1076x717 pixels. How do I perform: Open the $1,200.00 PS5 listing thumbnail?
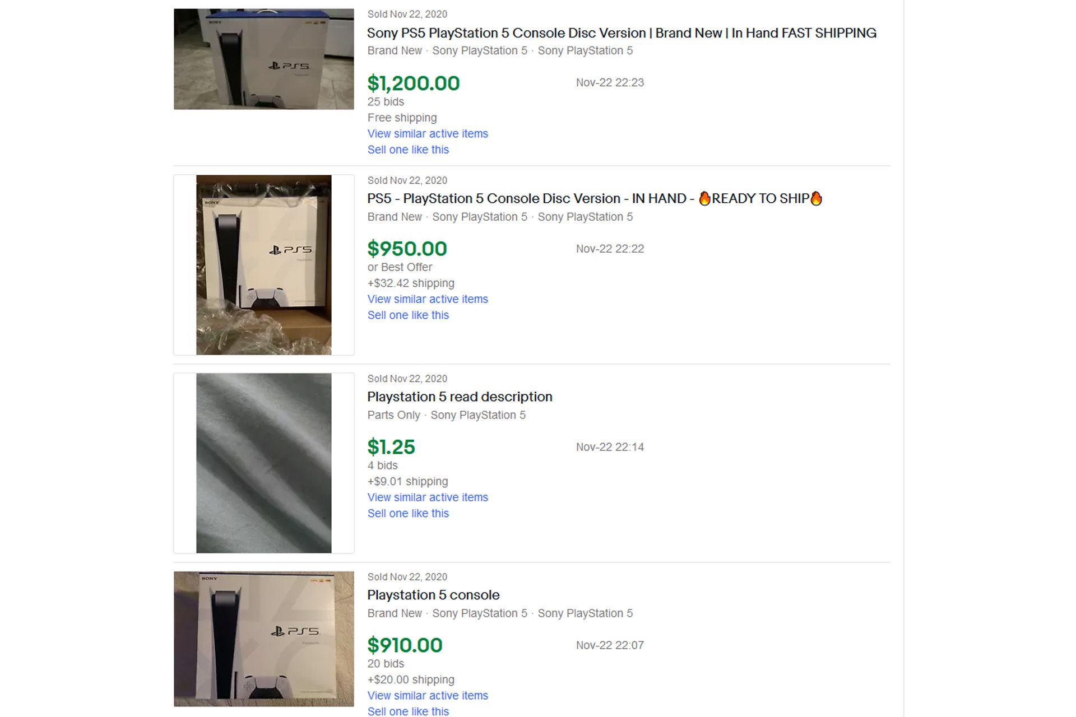tap(263, 59)
